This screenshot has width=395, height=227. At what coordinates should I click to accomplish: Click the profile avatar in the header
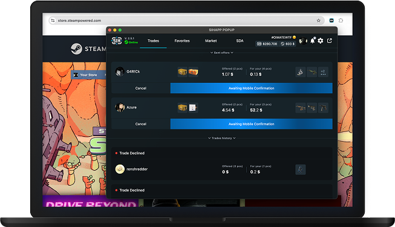(303, 41)
